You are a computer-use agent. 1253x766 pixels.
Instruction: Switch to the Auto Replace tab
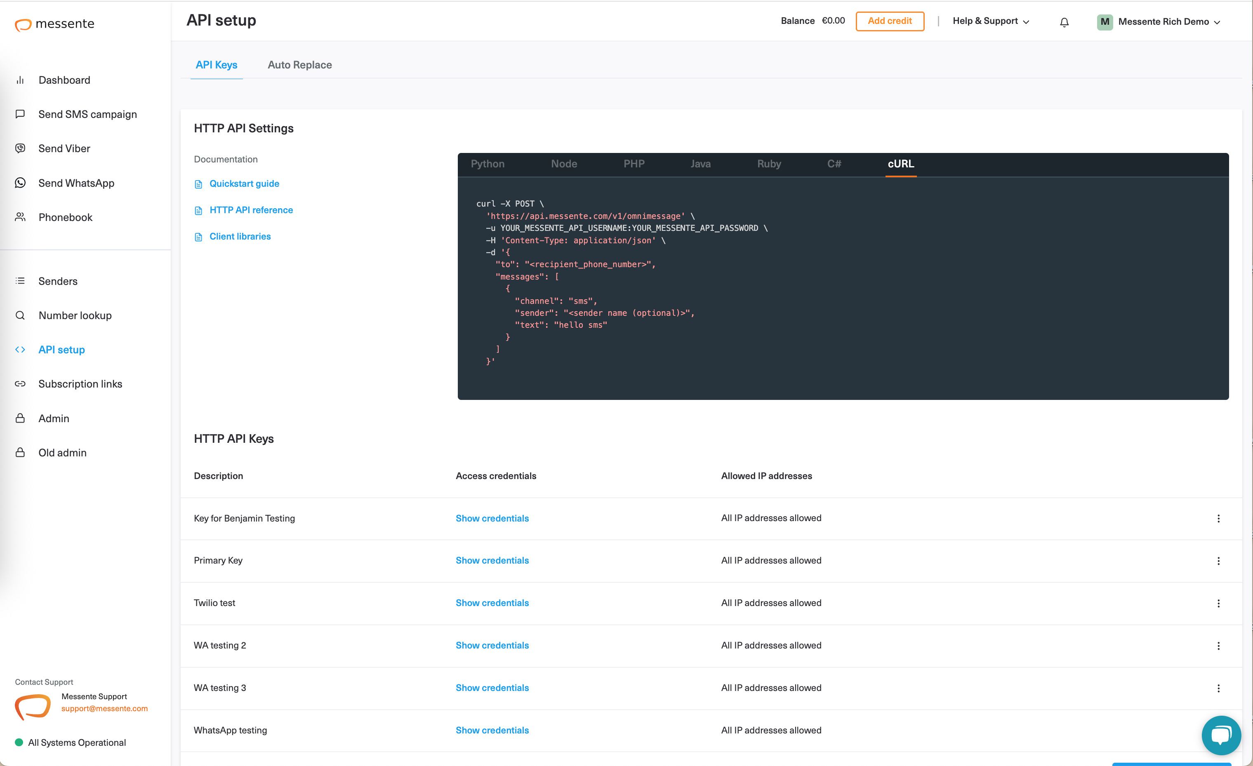(299, 65)
